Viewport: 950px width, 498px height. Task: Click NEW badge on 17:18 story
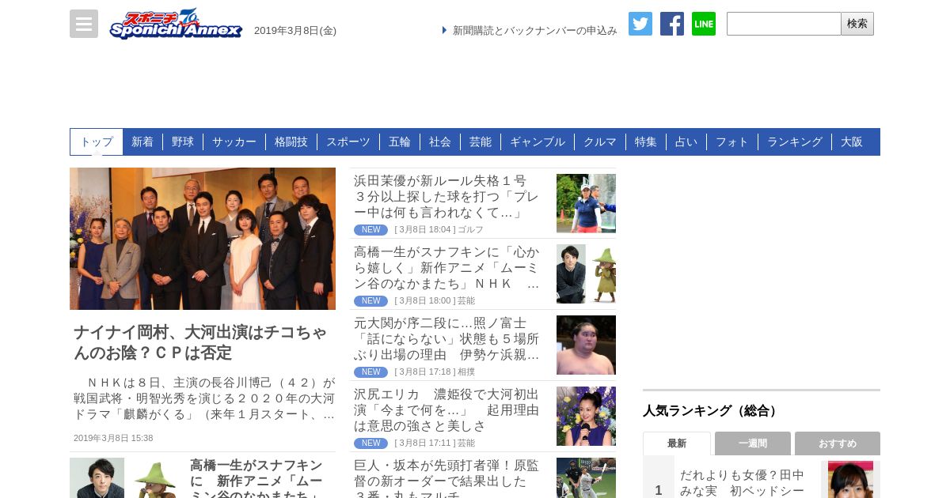(x=370, y=372)
